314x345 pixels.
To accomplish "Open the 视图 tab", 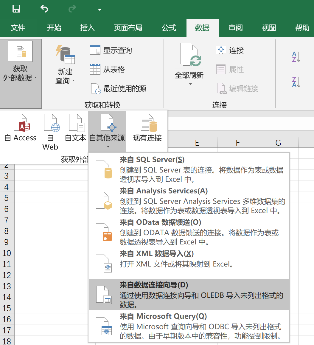I will (269, 28).
